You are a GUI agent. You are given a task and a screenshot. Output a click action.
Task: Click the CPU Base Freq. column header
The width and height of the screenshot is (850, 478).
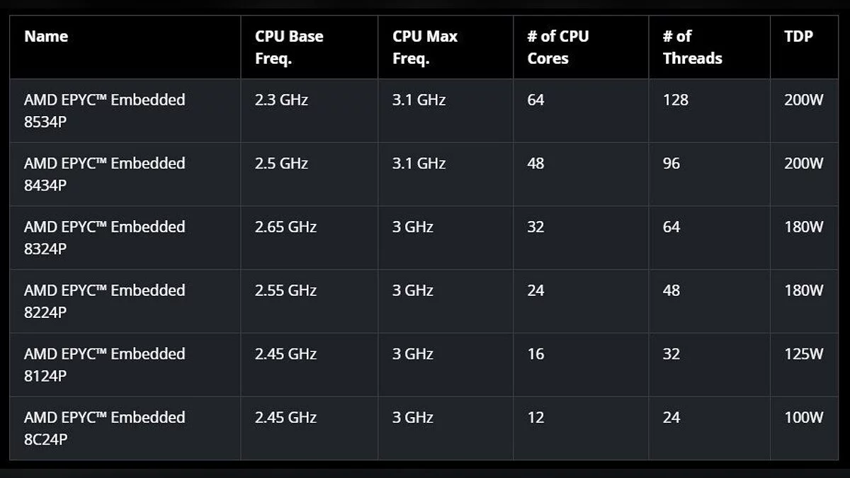pyautogui.click(x=289, y=47)
